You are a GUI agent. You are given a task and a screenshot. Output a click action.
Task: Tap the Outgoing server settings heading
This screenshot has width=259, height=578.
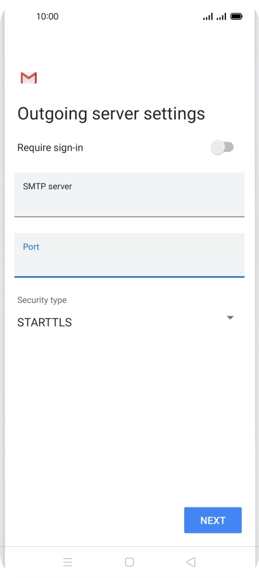[111, 114]
